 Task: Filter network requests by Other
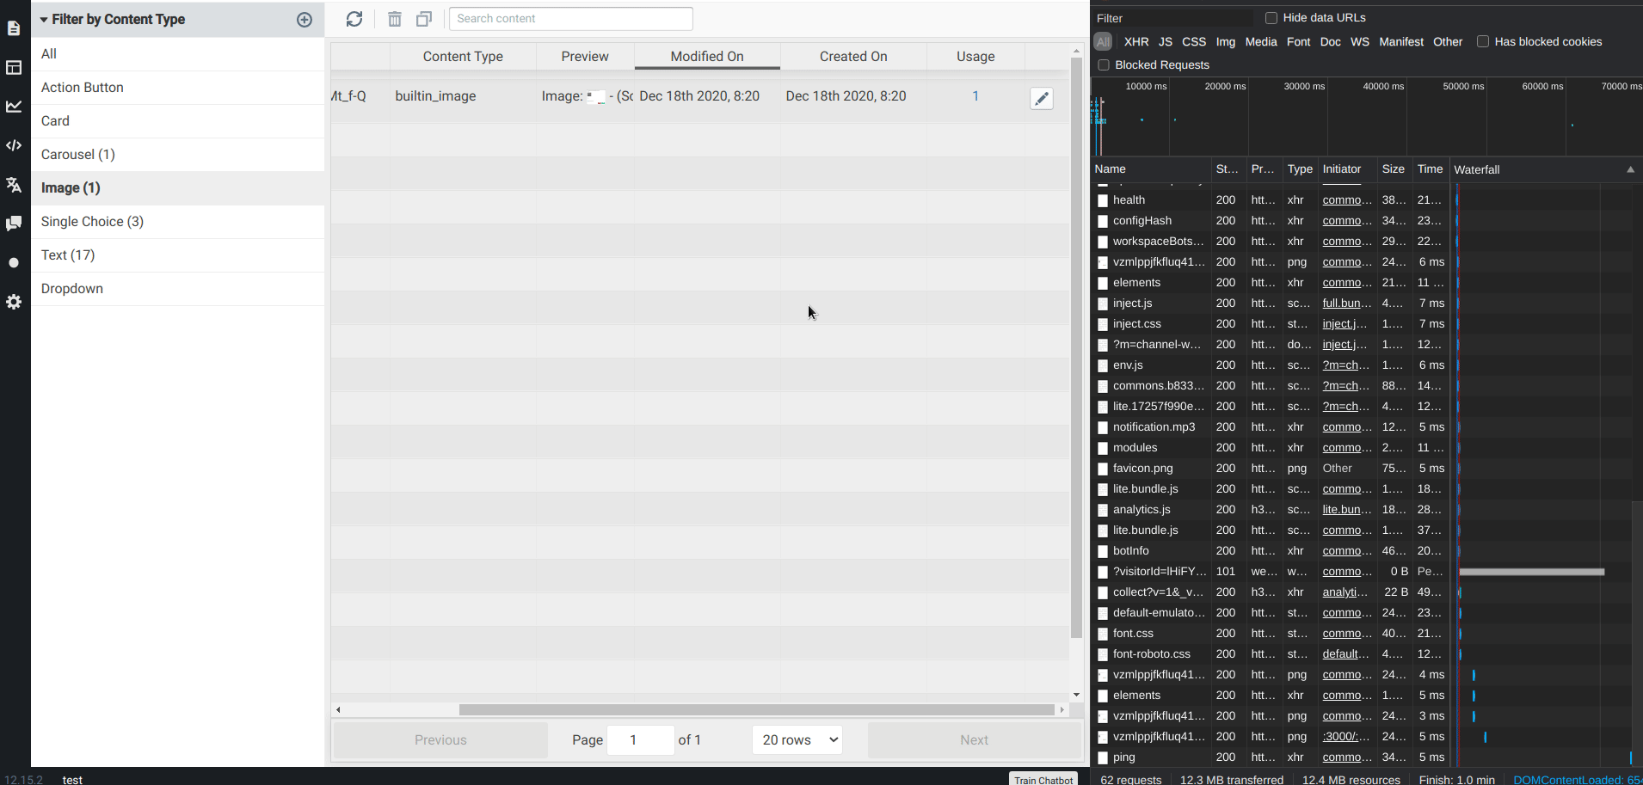coord(1448,41)
